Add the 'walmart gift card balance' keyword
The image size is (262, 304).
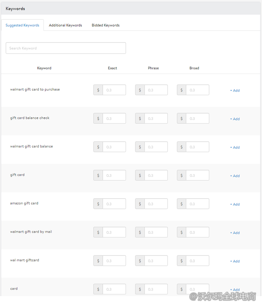(x=235, y=147)
